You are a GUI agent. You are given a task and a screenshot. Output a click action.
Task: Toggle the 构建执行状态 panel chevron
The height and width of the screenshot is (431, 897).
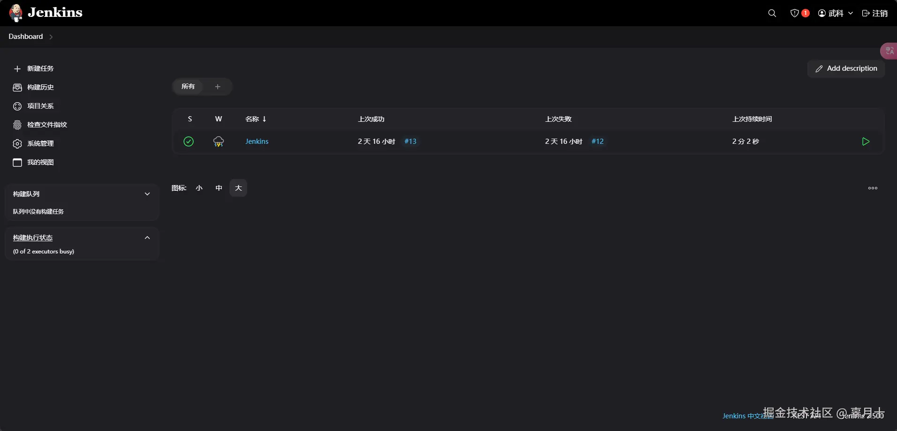(x=147, y=238)
